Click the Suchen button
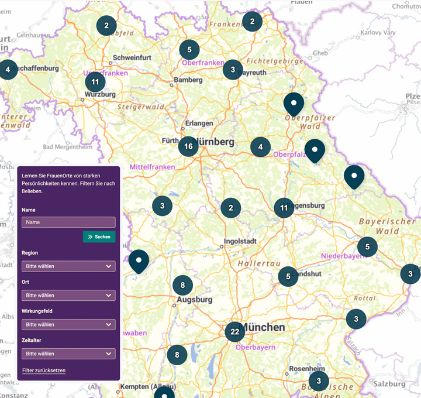Viewport: 421px width, 398px height. (x=99, y=237)
